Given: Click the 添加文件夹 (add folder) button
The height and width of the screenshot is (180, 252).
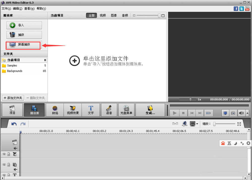Looking at the screenshot, I should tap(13, 98).
